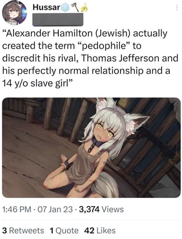This screenshot has height=239, width=182.
Task: Open the Hussar display name profile link
Action: (x=46, y=7)
